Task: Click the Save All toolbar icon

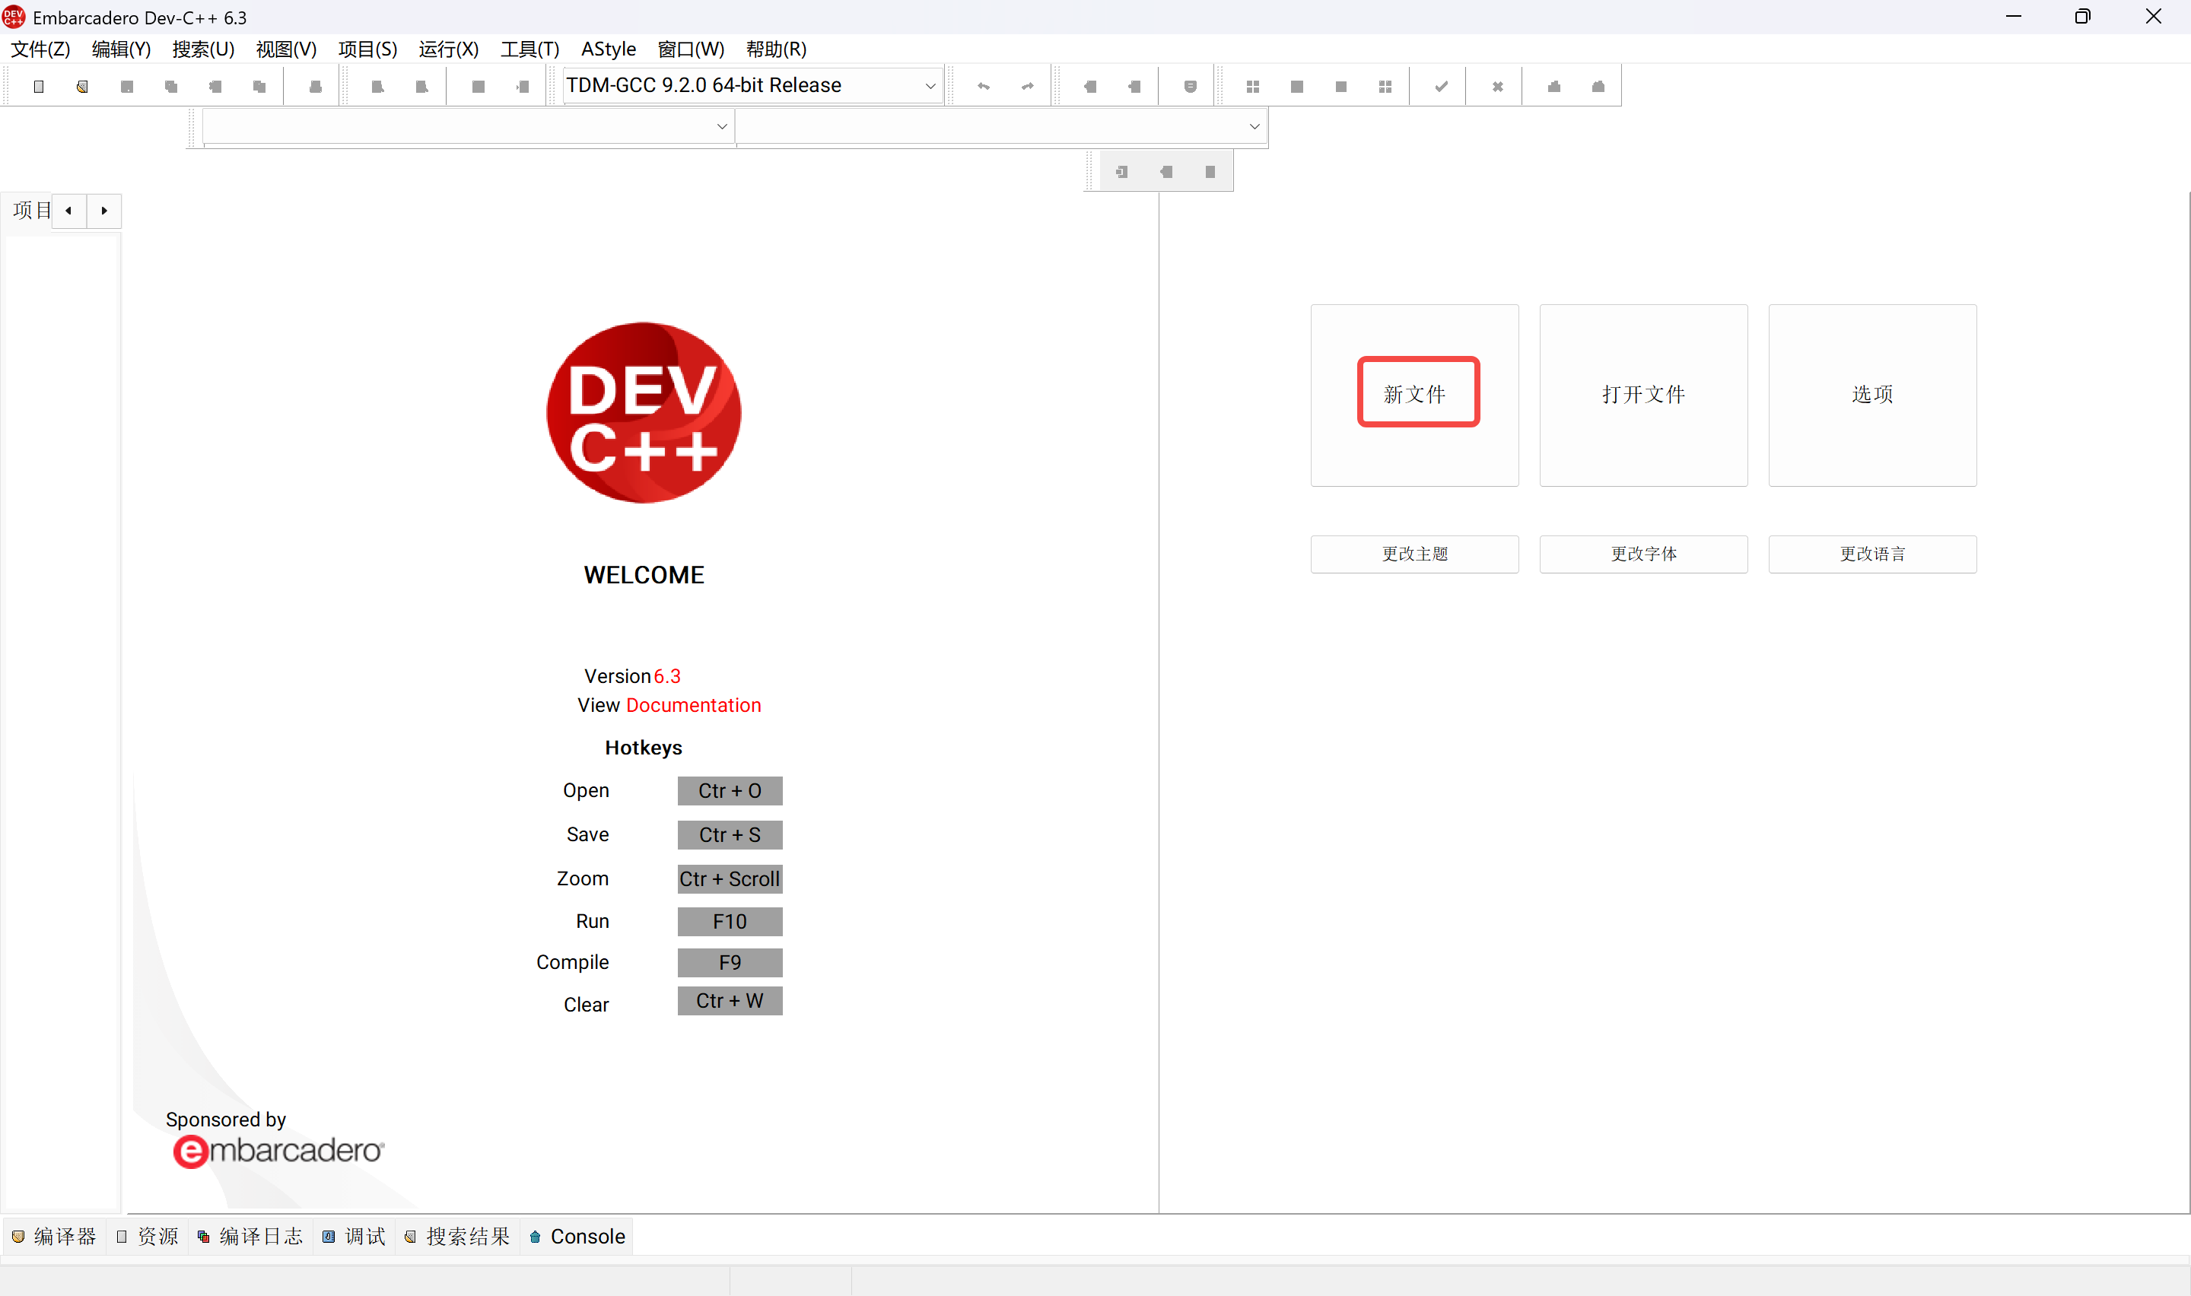Action: [x=171, y=84]
